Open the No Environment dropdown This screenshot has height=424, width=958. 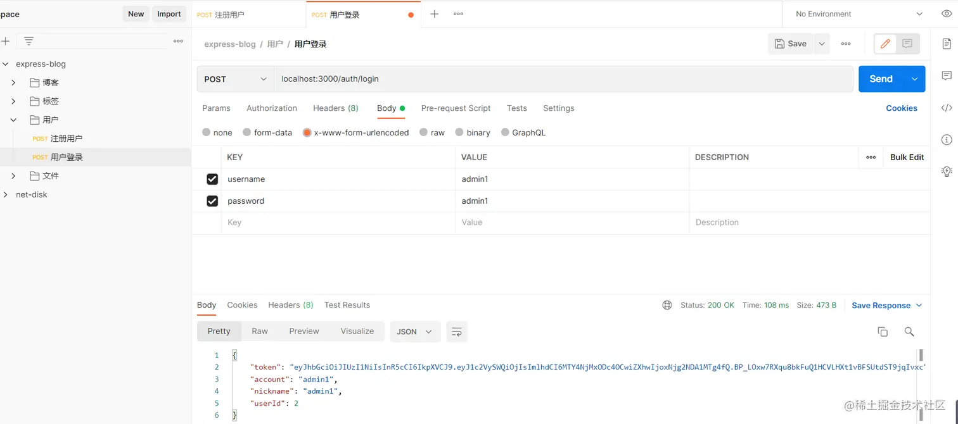point(859,14)
